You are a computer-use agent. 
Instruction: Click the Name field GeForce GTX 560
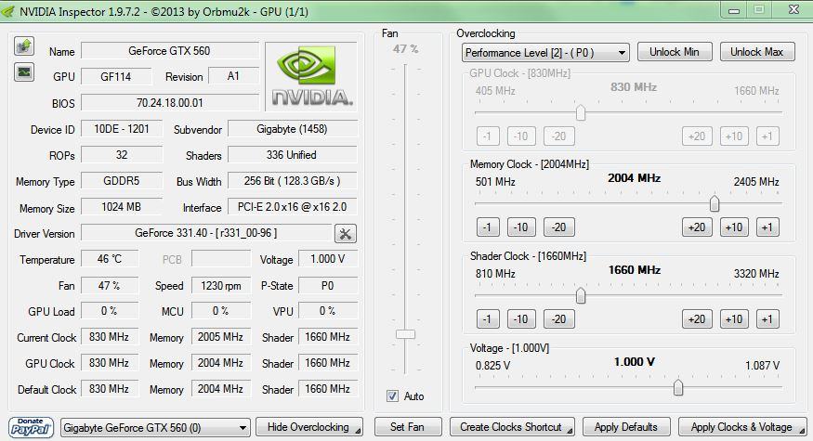click(170, 51)
